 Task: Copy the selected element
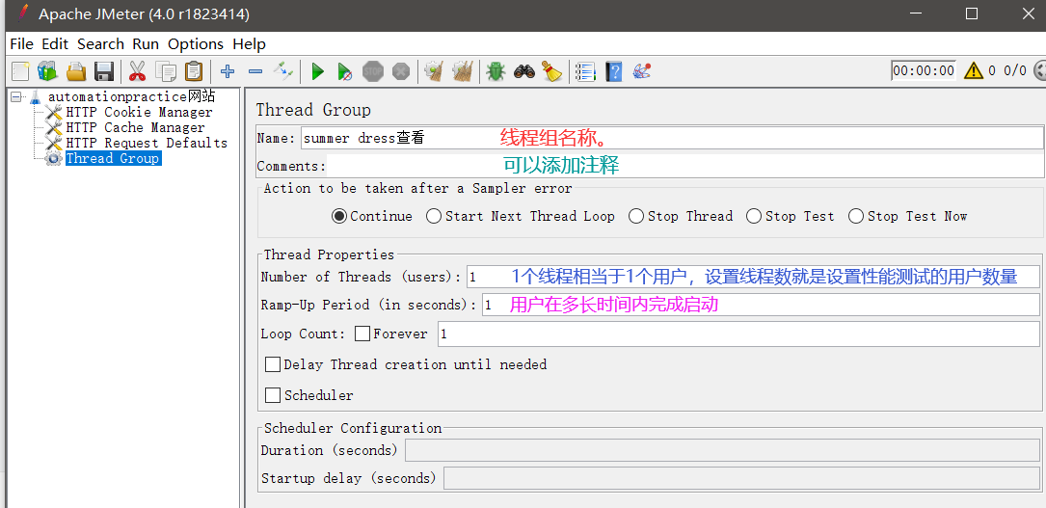tap(166, 70)
